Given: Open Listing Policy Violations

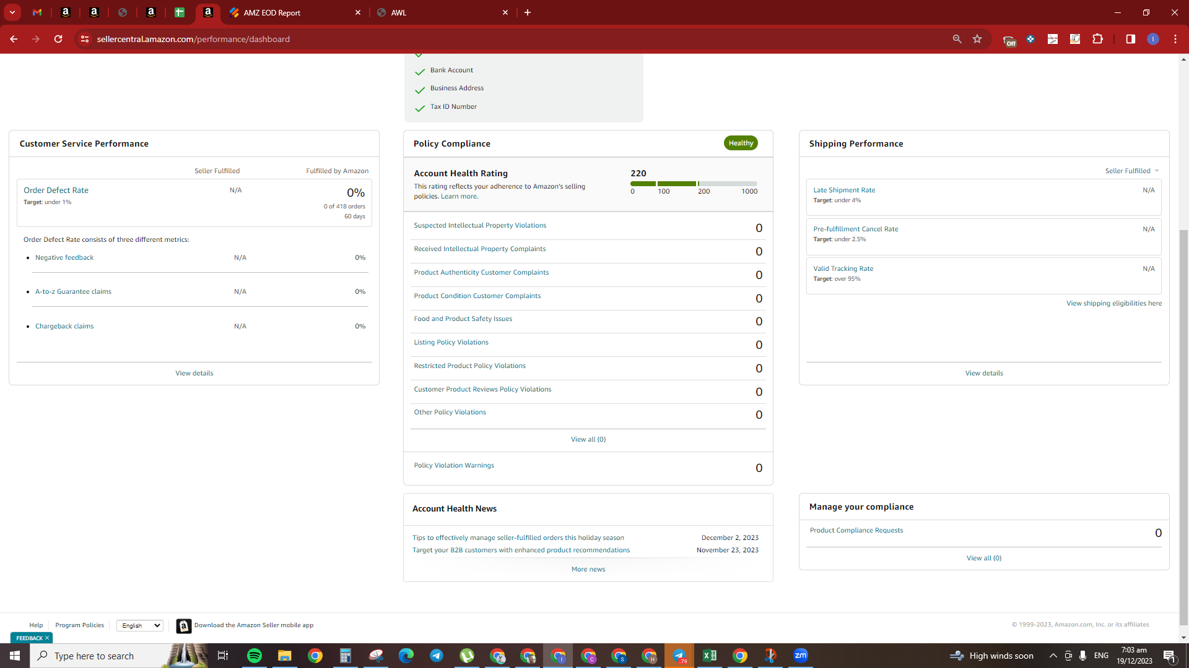Looking at the screenshot, I should [451, 342].
